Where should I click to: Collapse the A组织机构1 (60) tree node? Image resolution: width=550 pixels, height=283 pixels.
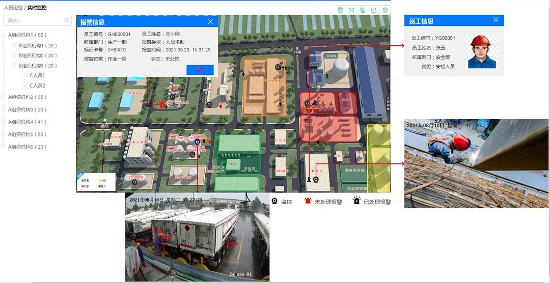click(5, 35)
